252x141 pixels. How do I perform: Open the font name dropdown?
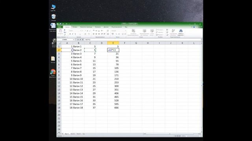click(x=80, y=31)
